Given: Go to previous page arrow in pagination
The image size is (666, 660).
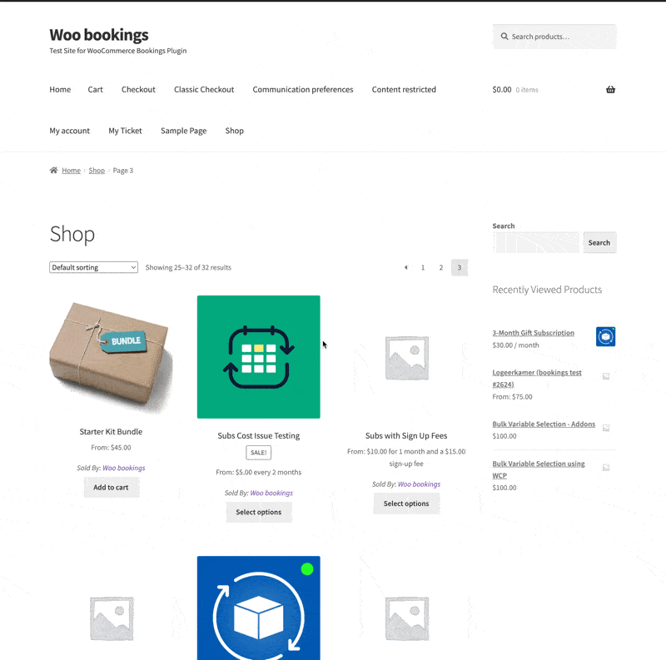Looking at the screenshot, I should pyautogui.click(x=406, y=267).
